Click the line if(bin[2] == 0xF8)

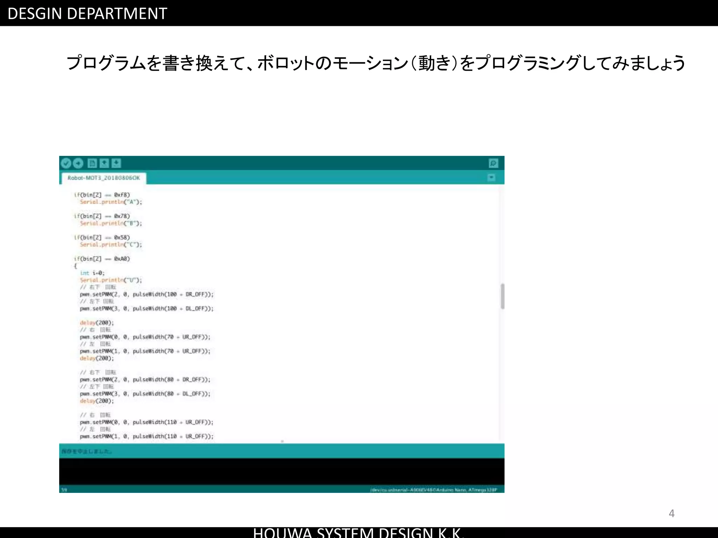[x=102, y=195]
